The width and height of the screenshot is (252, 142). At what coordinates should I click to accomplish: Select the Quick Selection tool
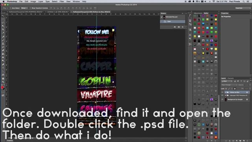[x=3, y=26]
